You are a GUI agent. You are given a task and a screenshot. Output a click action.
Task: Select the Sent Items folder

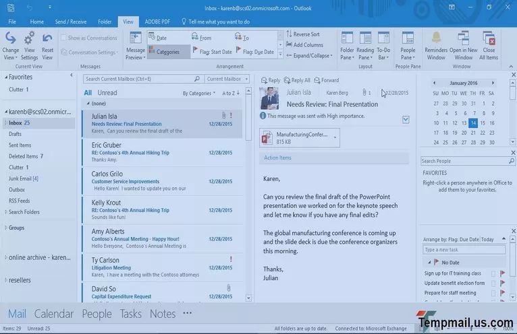click(20, 145)
